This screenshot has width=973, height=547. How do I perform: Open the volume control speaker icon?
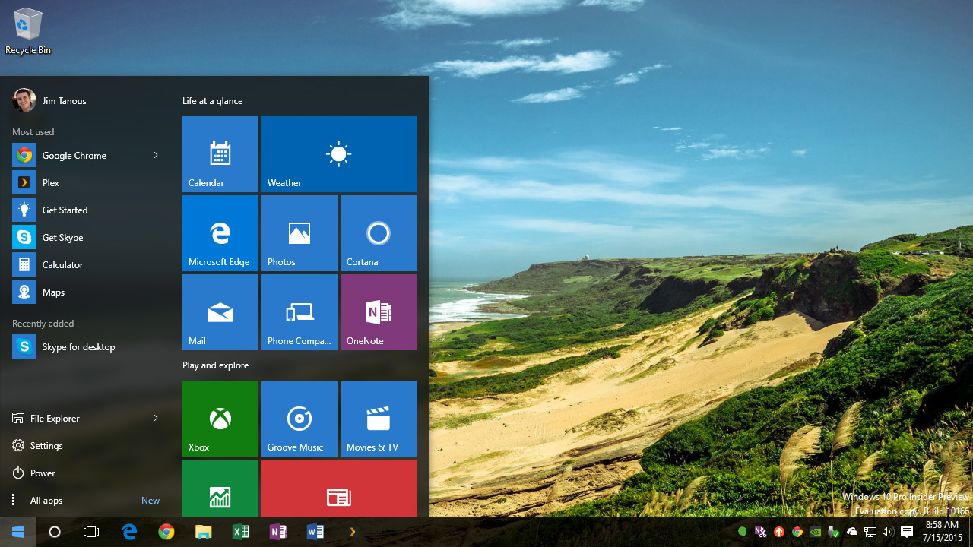(887, 532)
